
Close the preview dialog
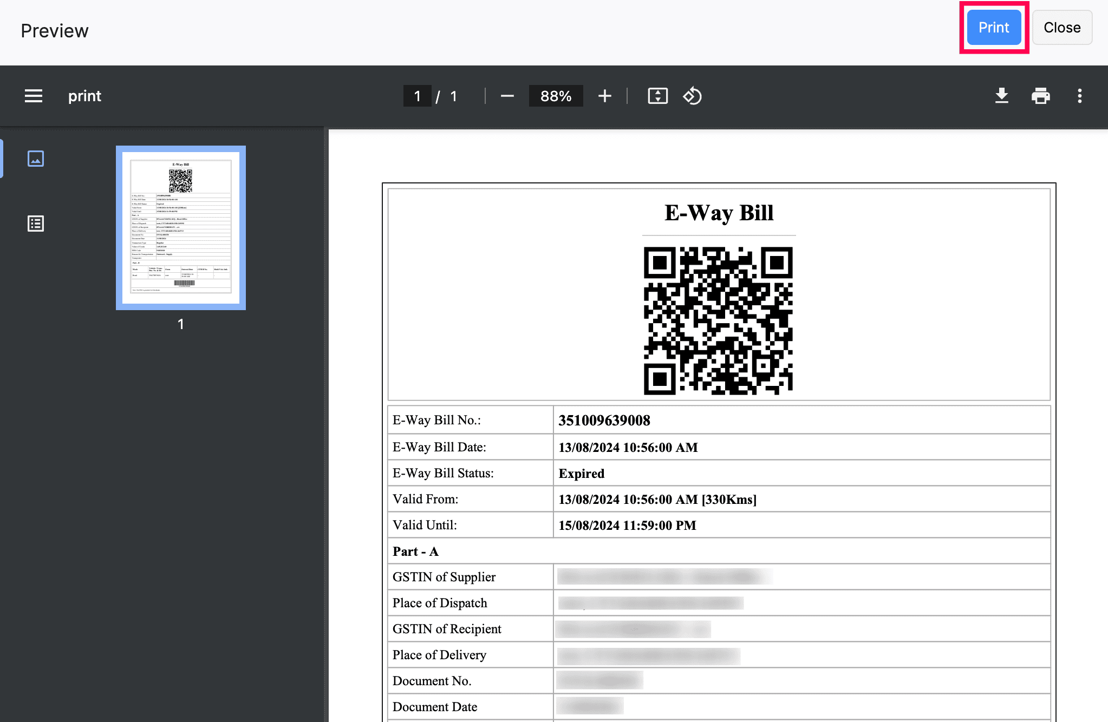coord(1061,28)
